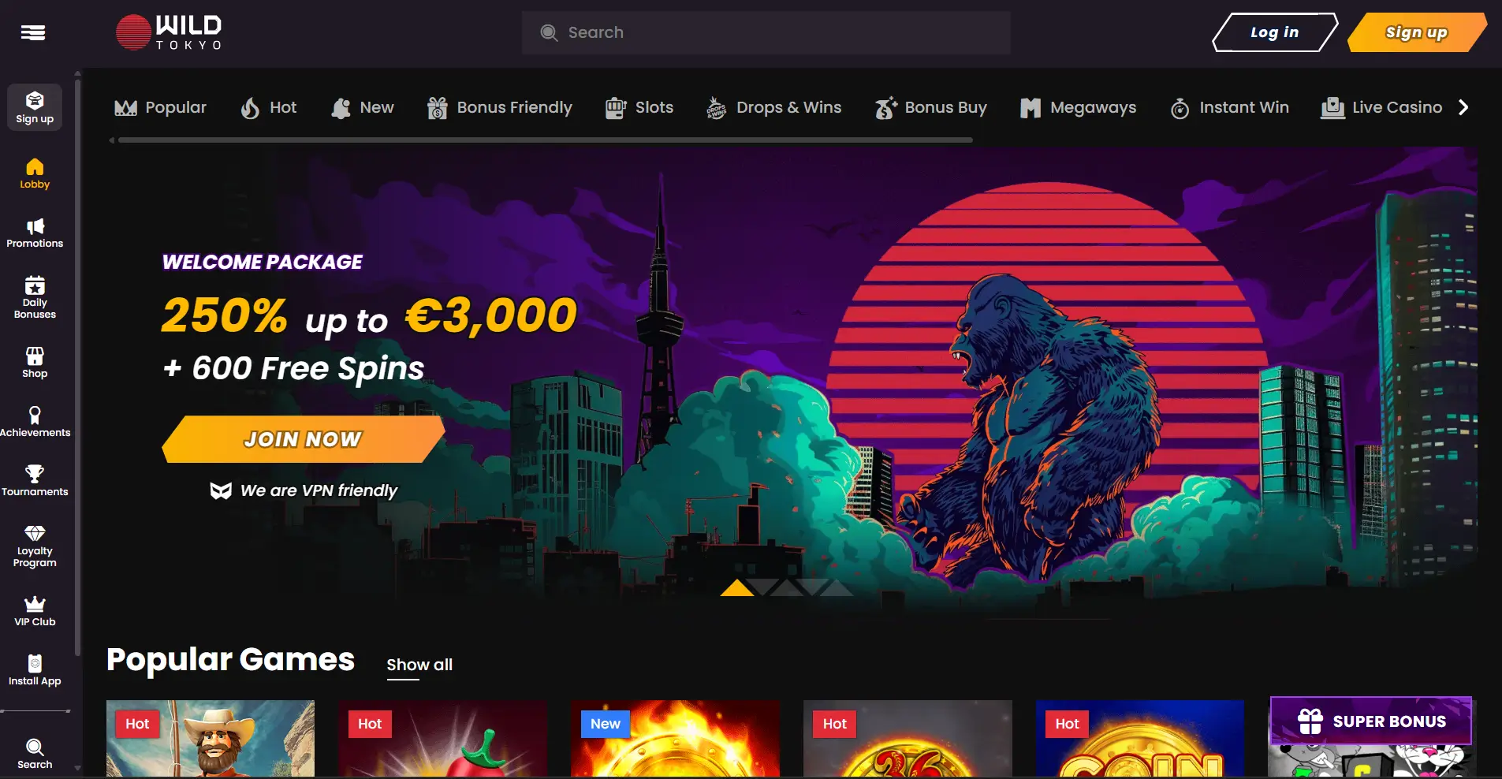Click the Log in button
This screenshot has height=779, width=1502.
[x=1274, y=32]
